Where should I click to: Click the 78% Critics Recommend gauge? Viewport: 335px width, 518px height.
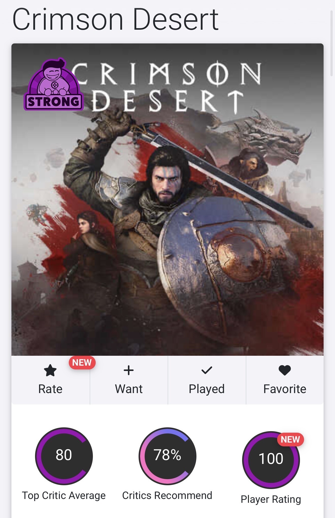click(x=167, y=456)
